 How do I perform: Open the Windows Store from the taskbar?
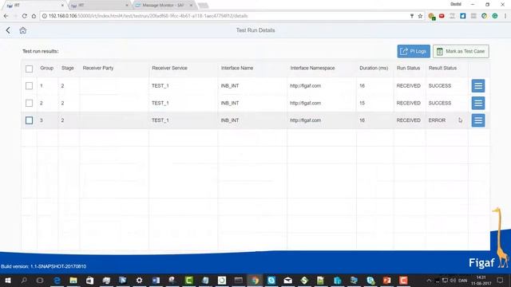pyautogui.click(x=89, y=280)
